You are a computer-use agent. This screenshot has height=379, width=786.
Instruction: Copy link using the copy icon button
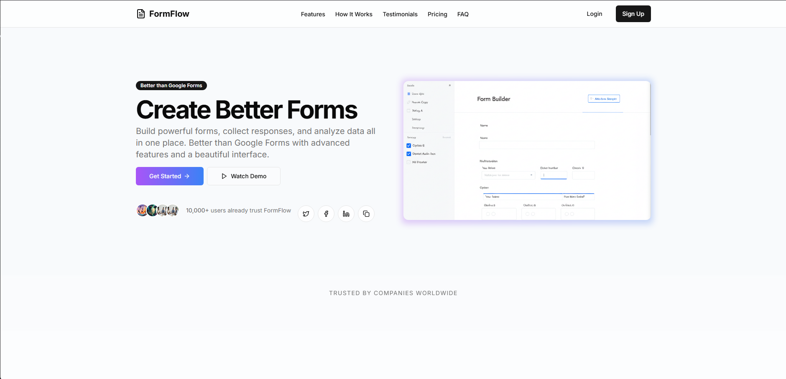coord(366,214)
